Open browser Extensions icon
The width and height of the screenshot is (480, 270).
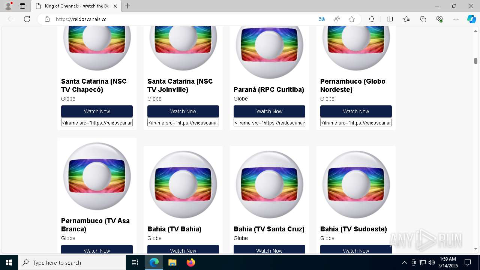(x=372, y=19)
